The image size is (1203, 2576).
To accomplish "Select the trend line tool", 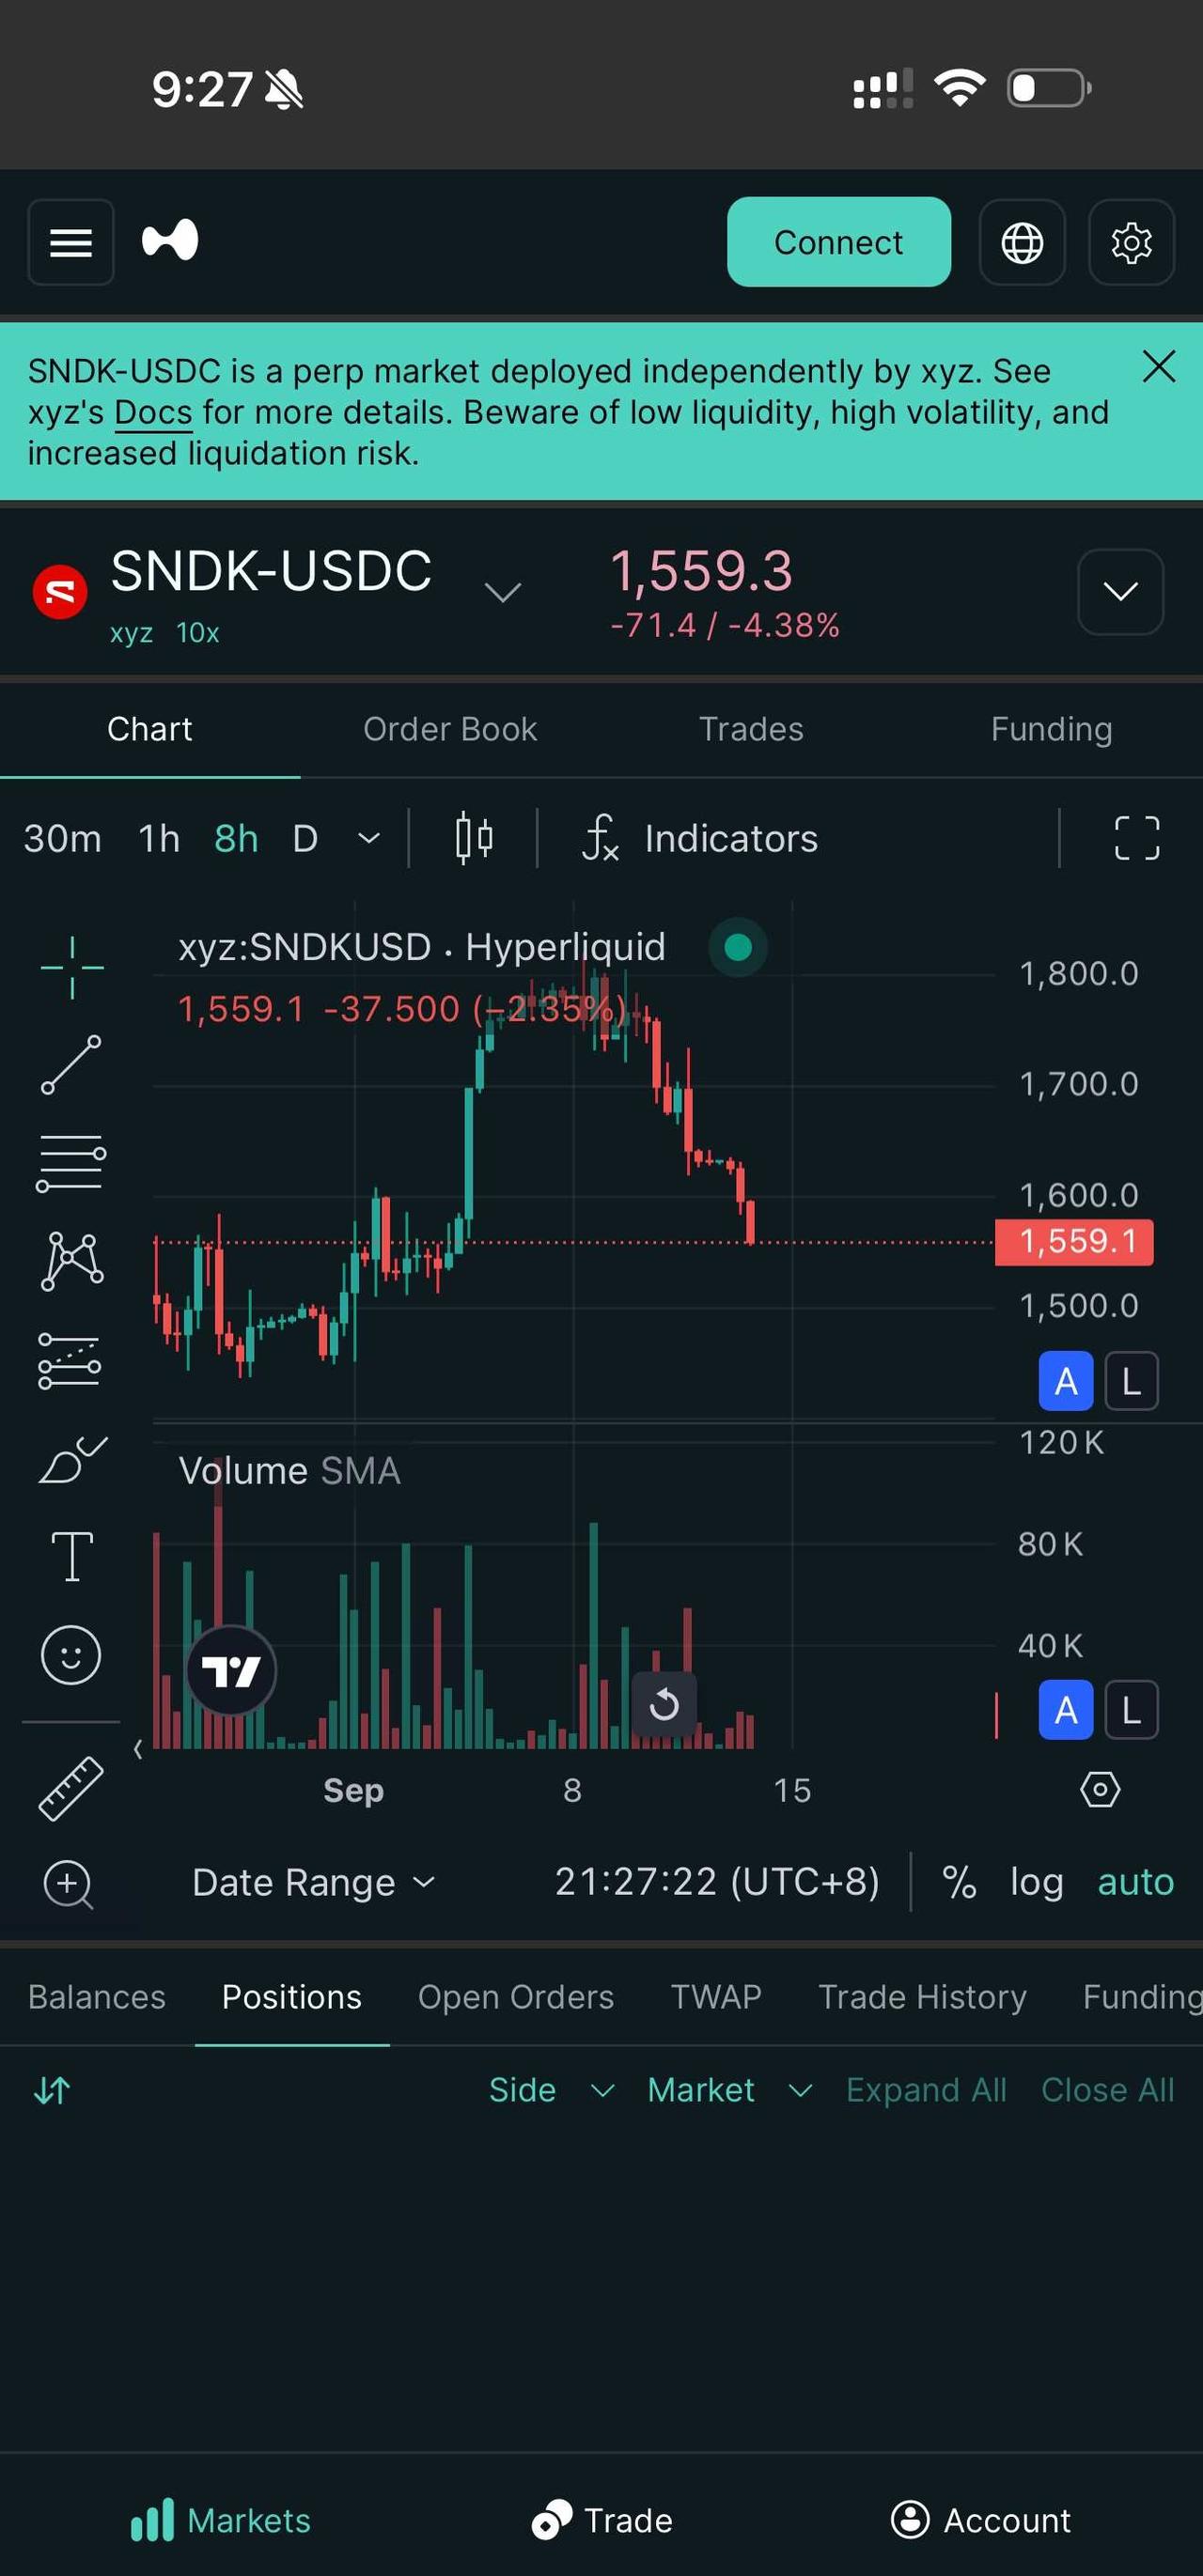I will [71, 1064].
